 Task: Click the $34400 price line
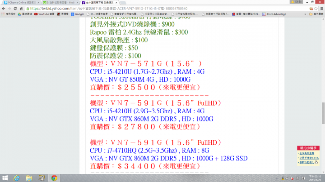[x=145, y=166]
